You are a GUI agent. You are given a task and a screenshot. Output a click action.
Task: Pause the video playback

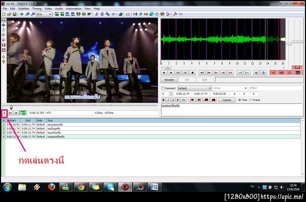(16, 113)
